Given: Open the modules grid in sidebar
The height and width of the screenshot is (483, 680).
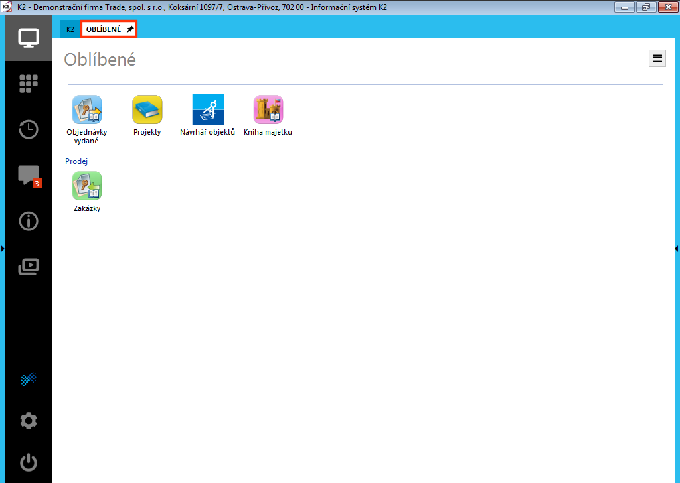Looking at the screenshot, I should point(28,84).
